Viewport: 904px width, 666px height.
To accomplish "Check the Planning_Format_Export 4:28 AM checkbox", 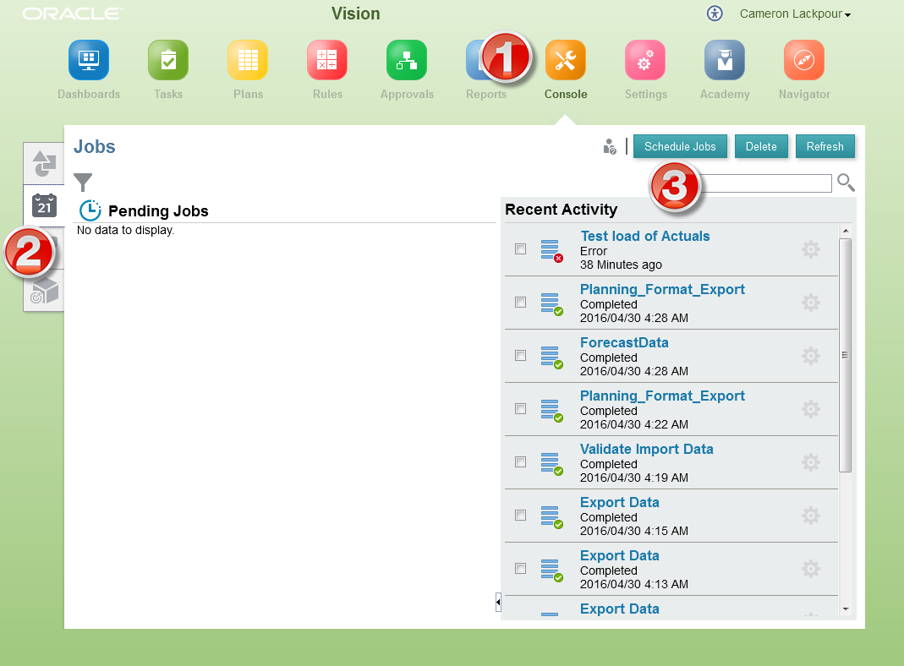I will point(521,302).
